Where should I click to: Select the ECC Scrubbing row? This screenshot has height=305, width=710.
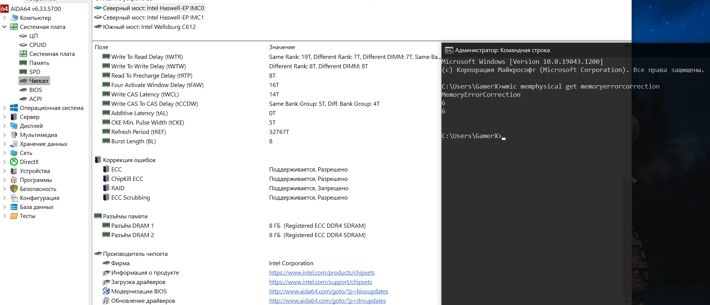[x=267, y=197]
